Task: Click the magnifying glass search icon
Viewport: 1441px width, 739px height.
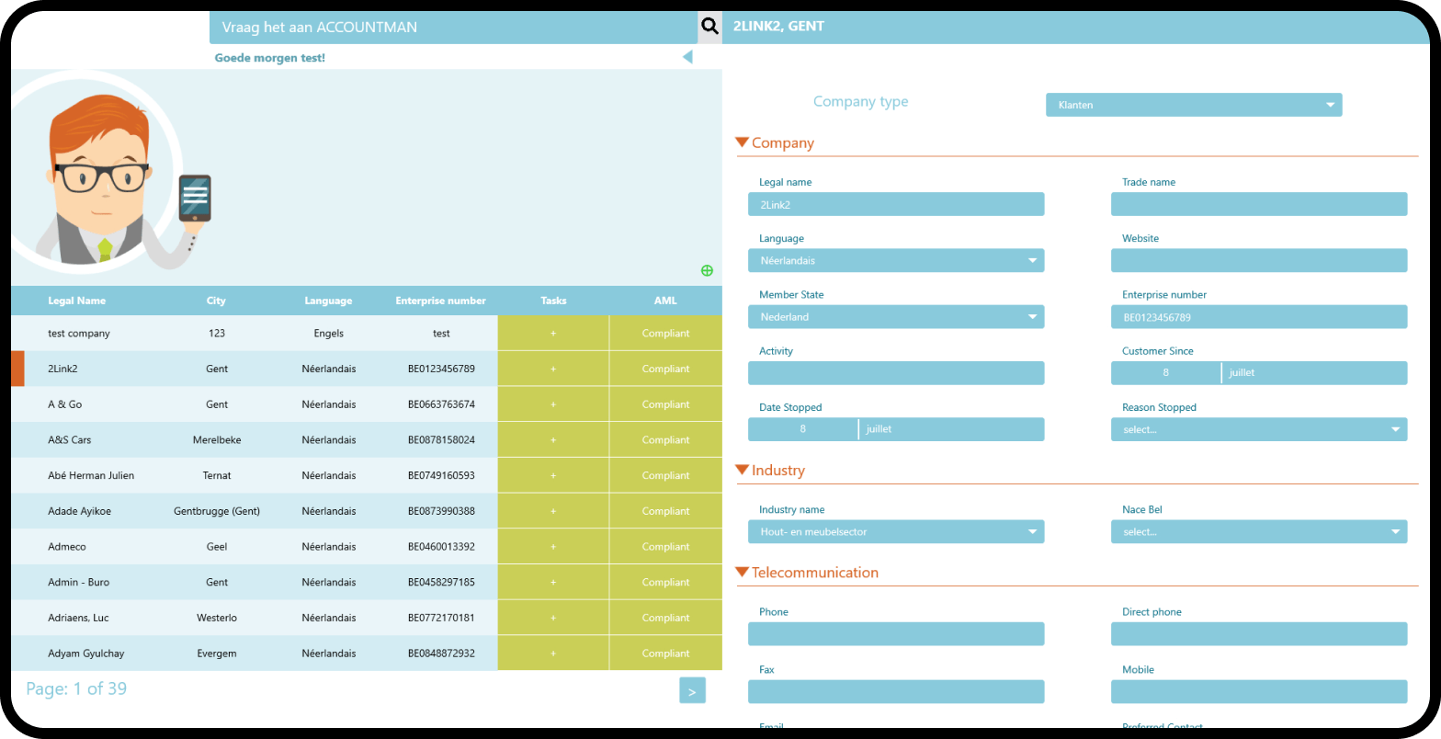Action: [709, 26]
